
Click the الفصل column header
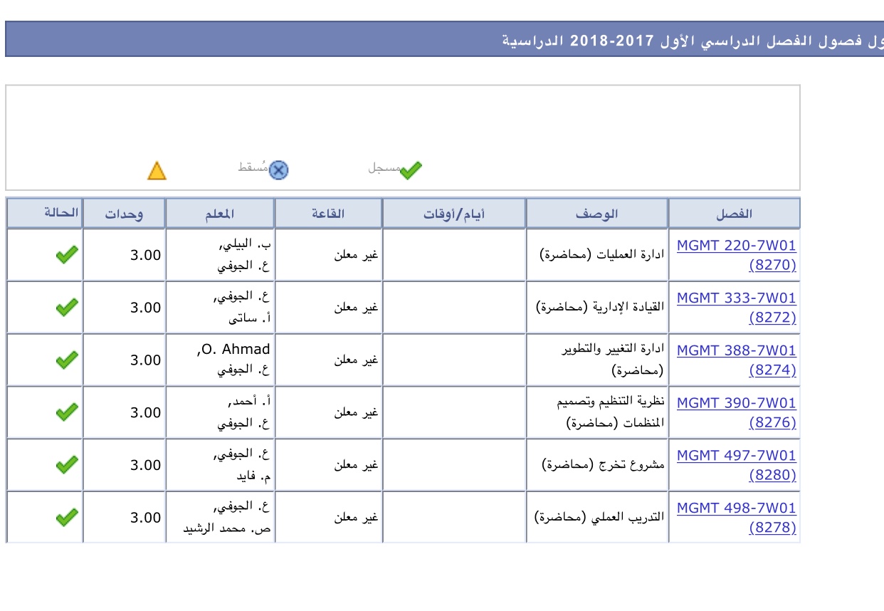coord(735,213)
